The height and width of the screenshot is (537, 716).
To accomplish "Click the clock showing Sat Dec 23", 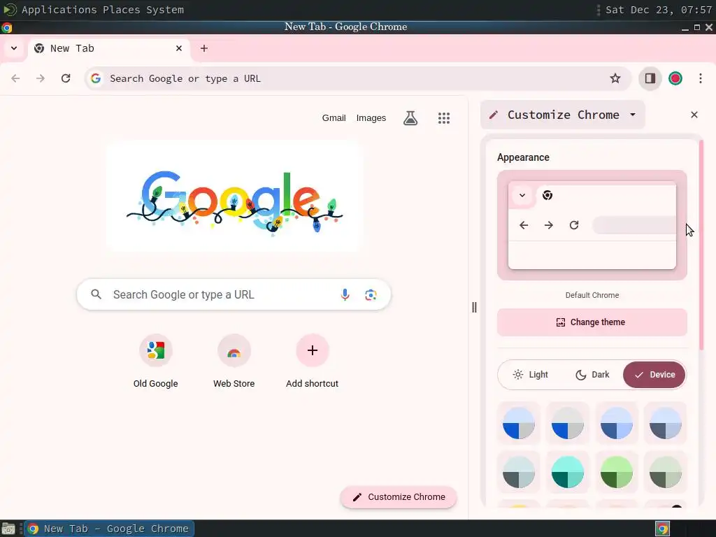I will [x=659, y=10].
